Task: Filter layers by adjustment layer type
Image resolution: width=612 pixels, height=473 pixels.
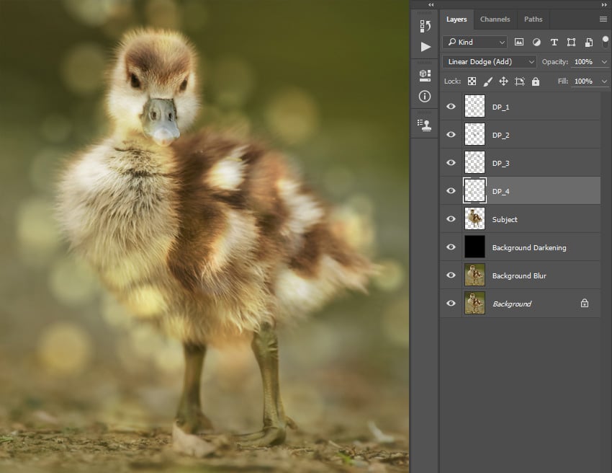Action: click(536, 43)
